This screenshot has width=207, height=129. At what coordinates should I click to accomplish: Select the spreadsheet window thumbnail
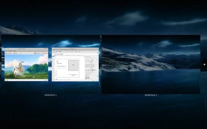click(75, 64)
